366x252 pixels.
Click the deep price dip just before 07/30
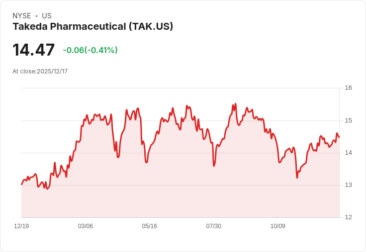click(214, 166)
